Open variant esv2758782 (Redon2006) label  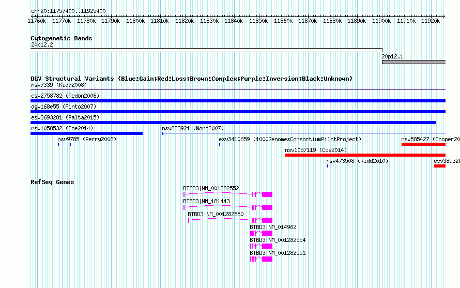(65, 96)
